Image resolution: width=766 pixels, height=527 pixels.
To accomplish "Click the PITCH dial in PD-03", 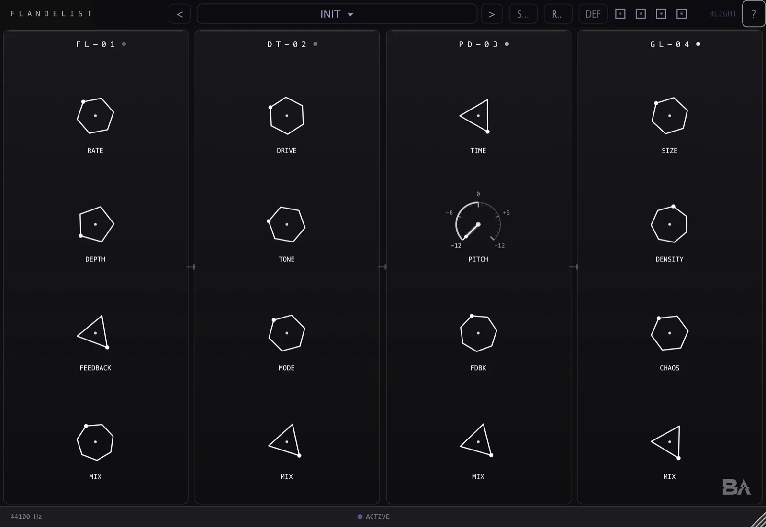I will click(478, 224).
